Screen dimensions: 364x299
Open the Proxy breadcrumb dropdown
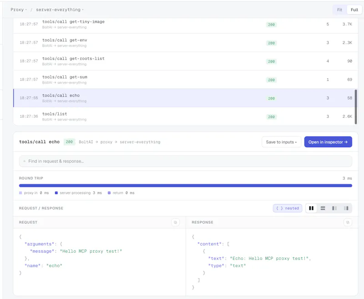19,10
